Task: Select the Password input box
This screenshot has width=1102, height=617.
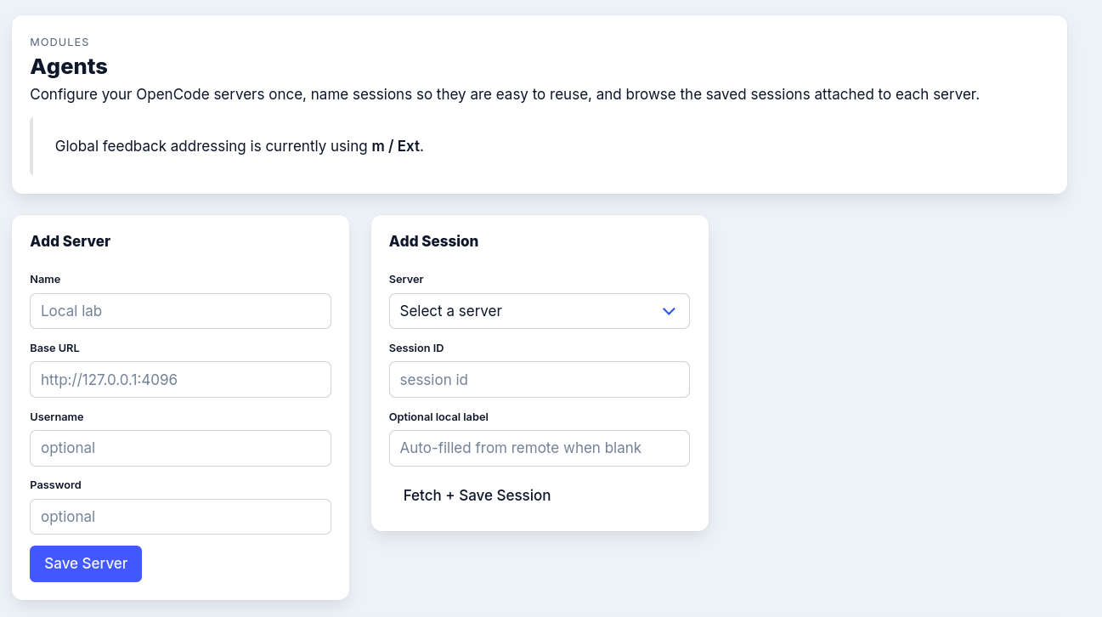Action: (180, 517)
